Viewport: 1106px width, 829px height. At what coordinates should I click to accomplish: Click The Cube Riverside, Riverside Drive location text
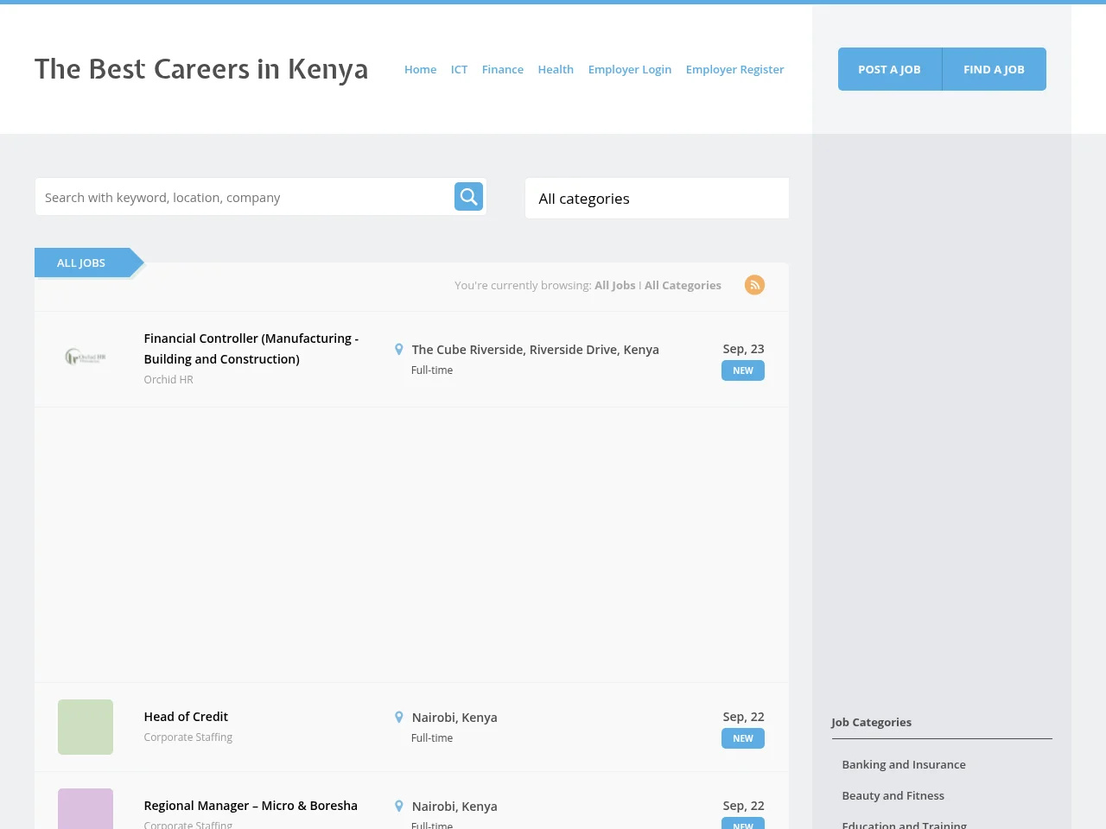(x=536, y=350)
